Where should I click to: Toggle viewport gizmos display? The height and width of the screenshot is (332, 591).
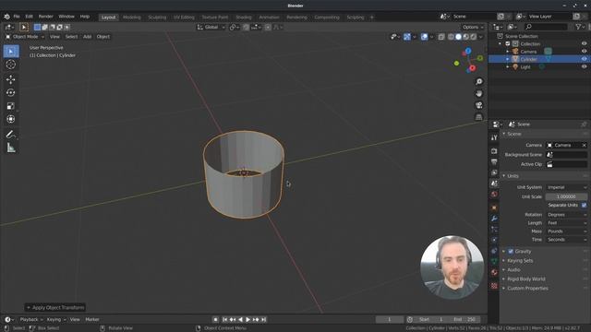(x=407, y=37)
